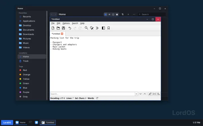
Task: Close the *Untitled document tab
Action: (x=62, y=34)
